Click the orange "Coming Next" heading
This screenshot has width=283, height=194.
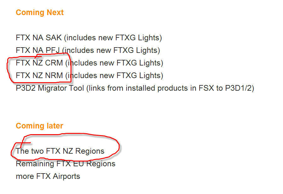[x=40, y=13]
